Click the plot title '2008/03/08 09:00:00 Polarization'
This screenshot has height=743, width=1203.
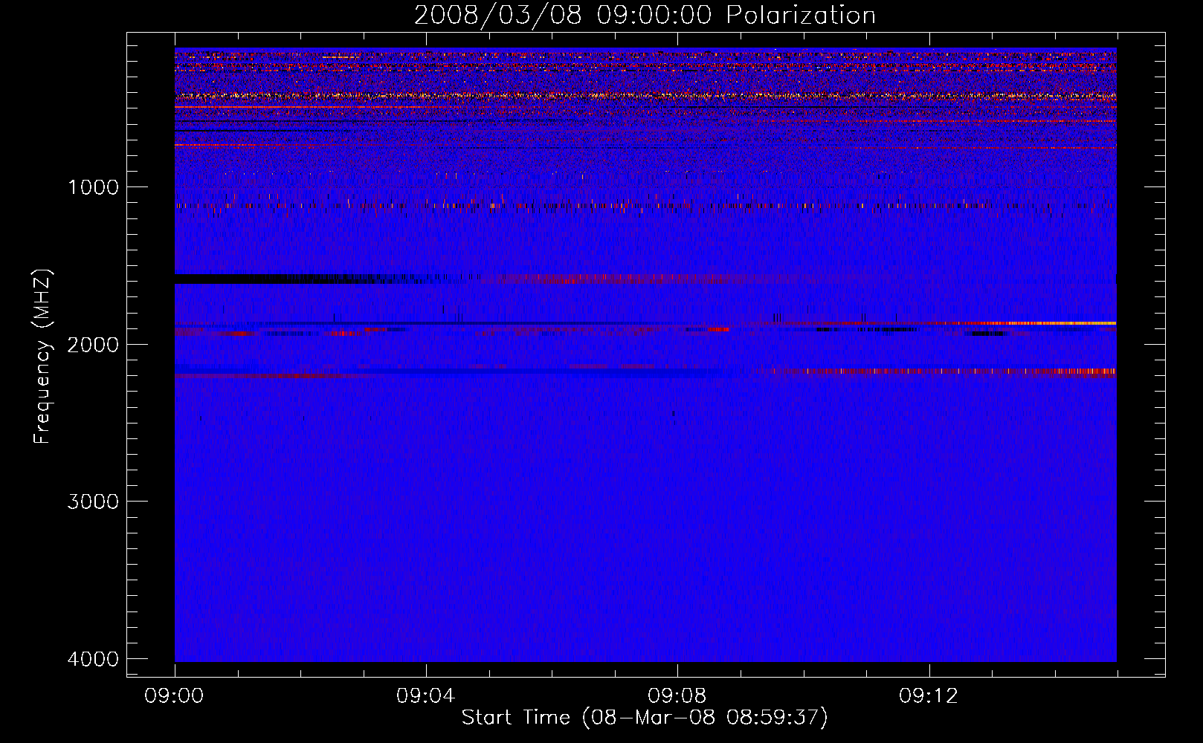[645, 15]
